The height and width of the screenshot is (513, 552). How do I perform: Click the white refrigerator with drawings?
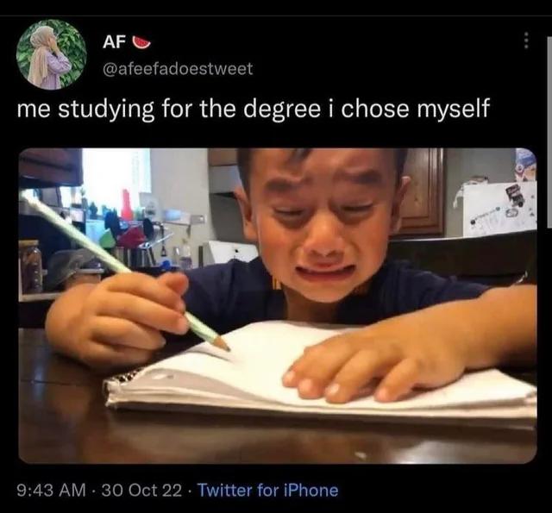(499, 210)
